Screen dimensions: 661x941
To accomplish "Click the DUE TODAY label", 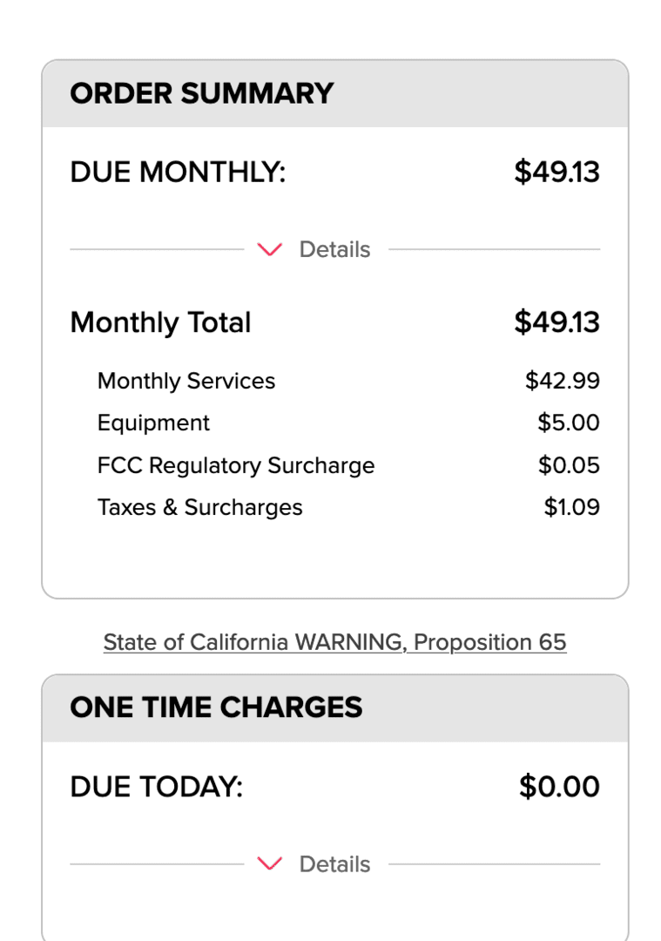I will (x=157, y=787).
